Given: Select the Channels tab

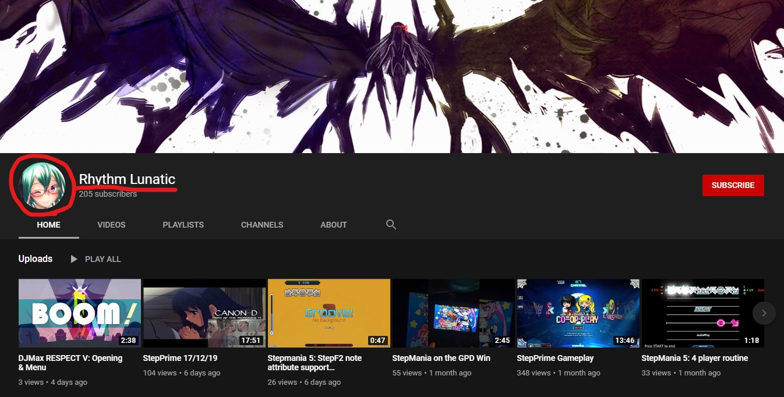Looking at the screenshot, I should 262,225.
